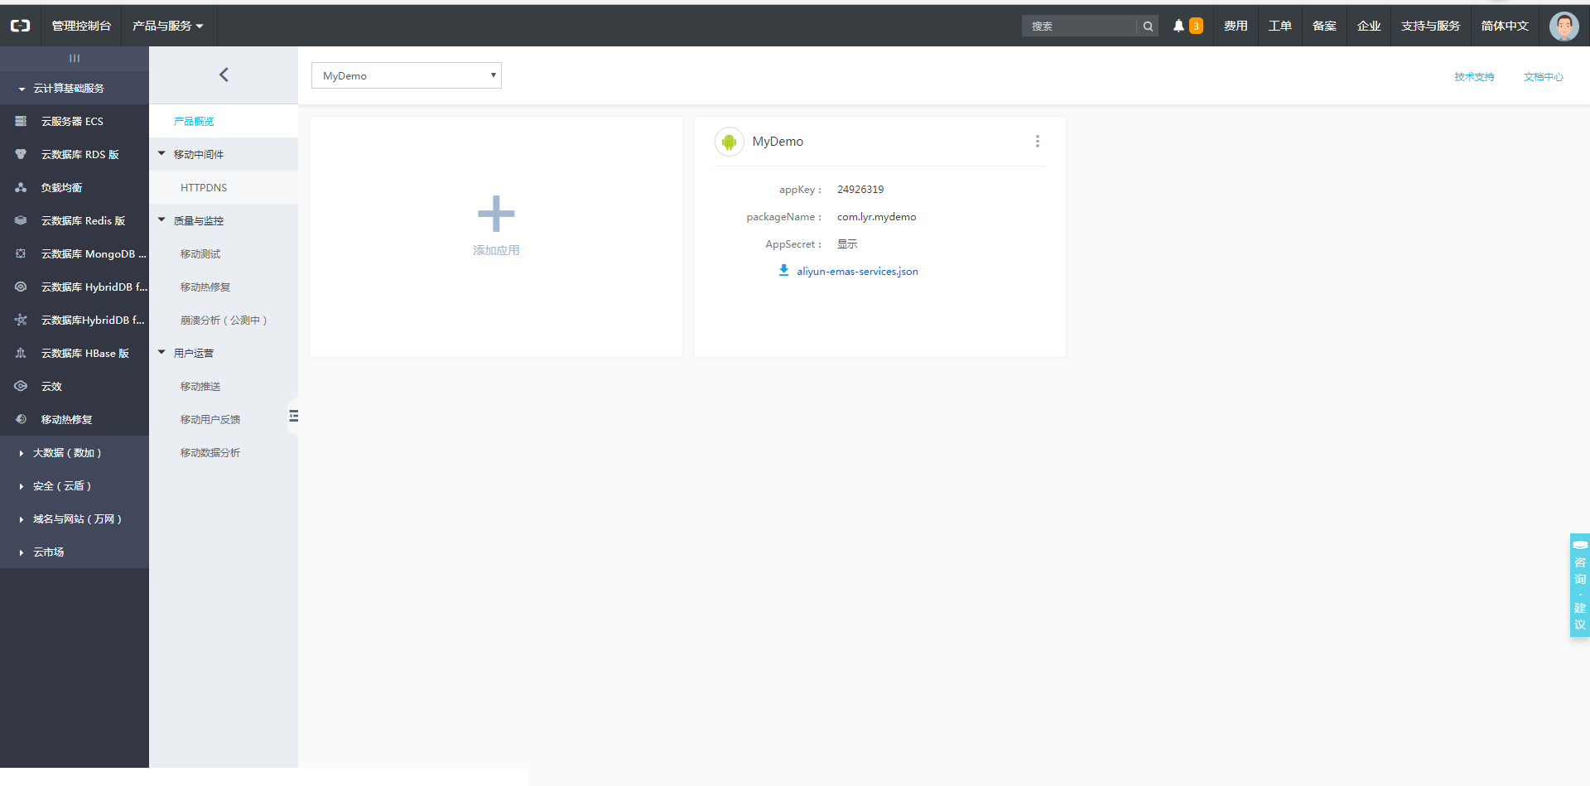Open the 备案 top menu
Image resolution: width=1590 pixels, height=786 pixels.
point(1324,26)
